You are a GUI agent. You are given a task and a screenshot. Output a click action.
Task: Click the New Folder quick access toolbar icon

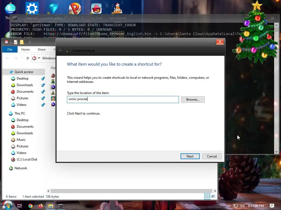click(x=22, y=42)
